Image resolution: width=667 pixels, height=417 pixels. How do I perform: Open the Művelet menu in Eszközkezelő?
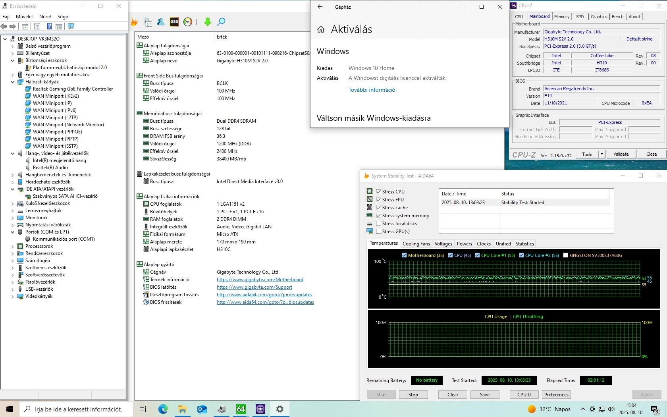point(24,17)
